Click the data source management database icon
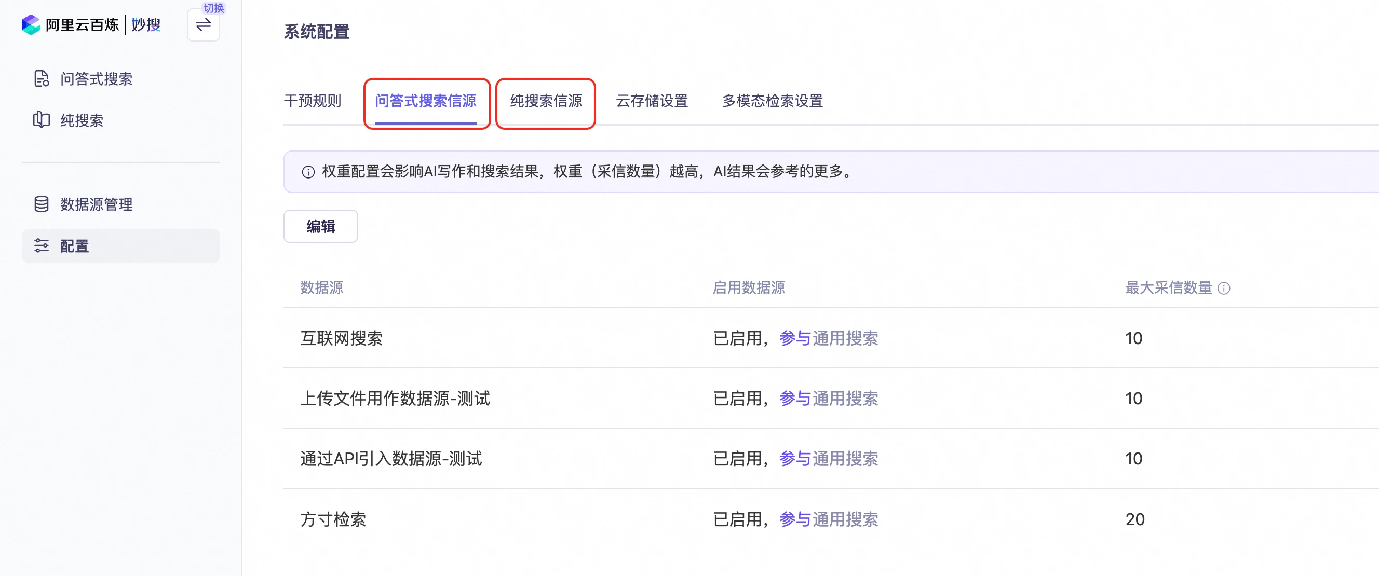 (42, 204)
